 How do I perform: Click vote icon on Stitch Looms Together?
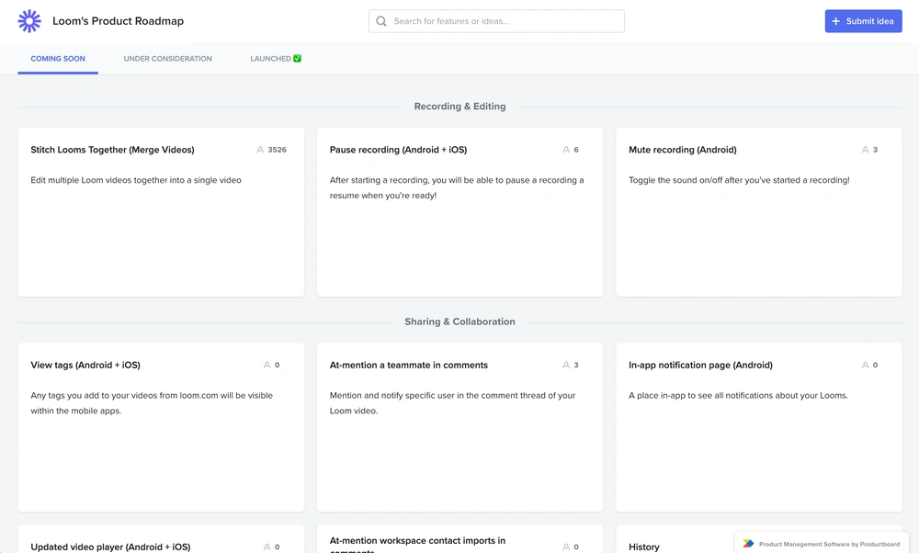pyautogui.click(x=260, y=150)
